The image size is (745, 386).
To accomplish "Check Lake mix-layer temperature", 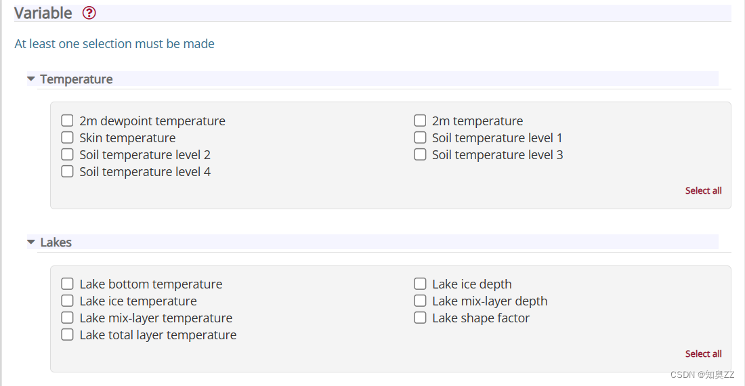I will tap(67, 318).
